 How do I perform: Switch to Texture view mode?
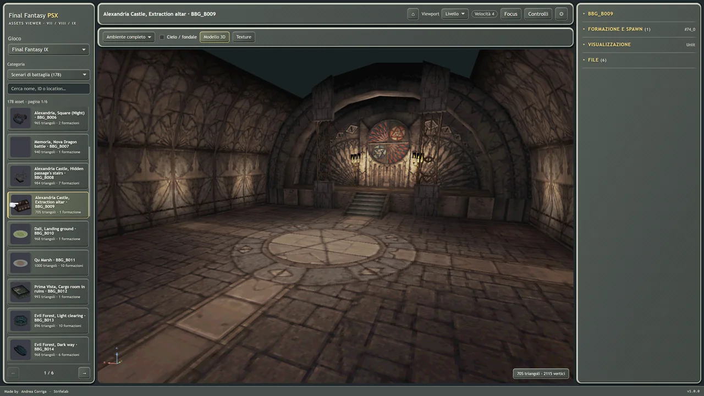244,37
